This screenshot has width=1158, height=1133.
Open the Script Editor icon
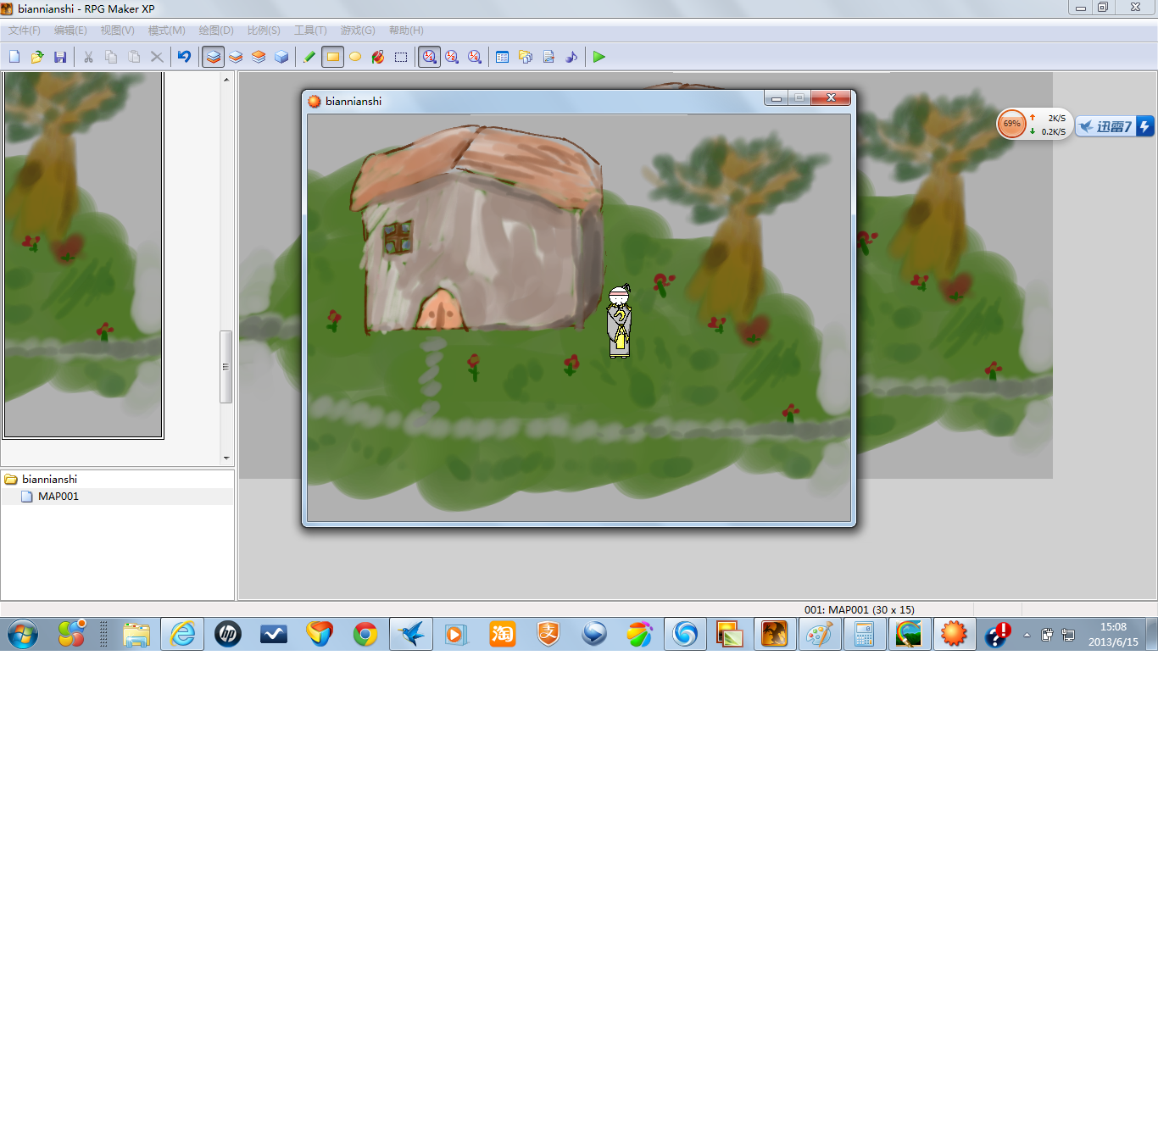click(x=548, y=57)
